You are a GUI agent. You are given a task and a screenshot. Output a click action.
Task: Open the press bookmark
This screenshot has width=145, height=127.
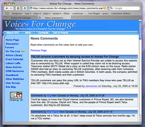click(106, 14)
